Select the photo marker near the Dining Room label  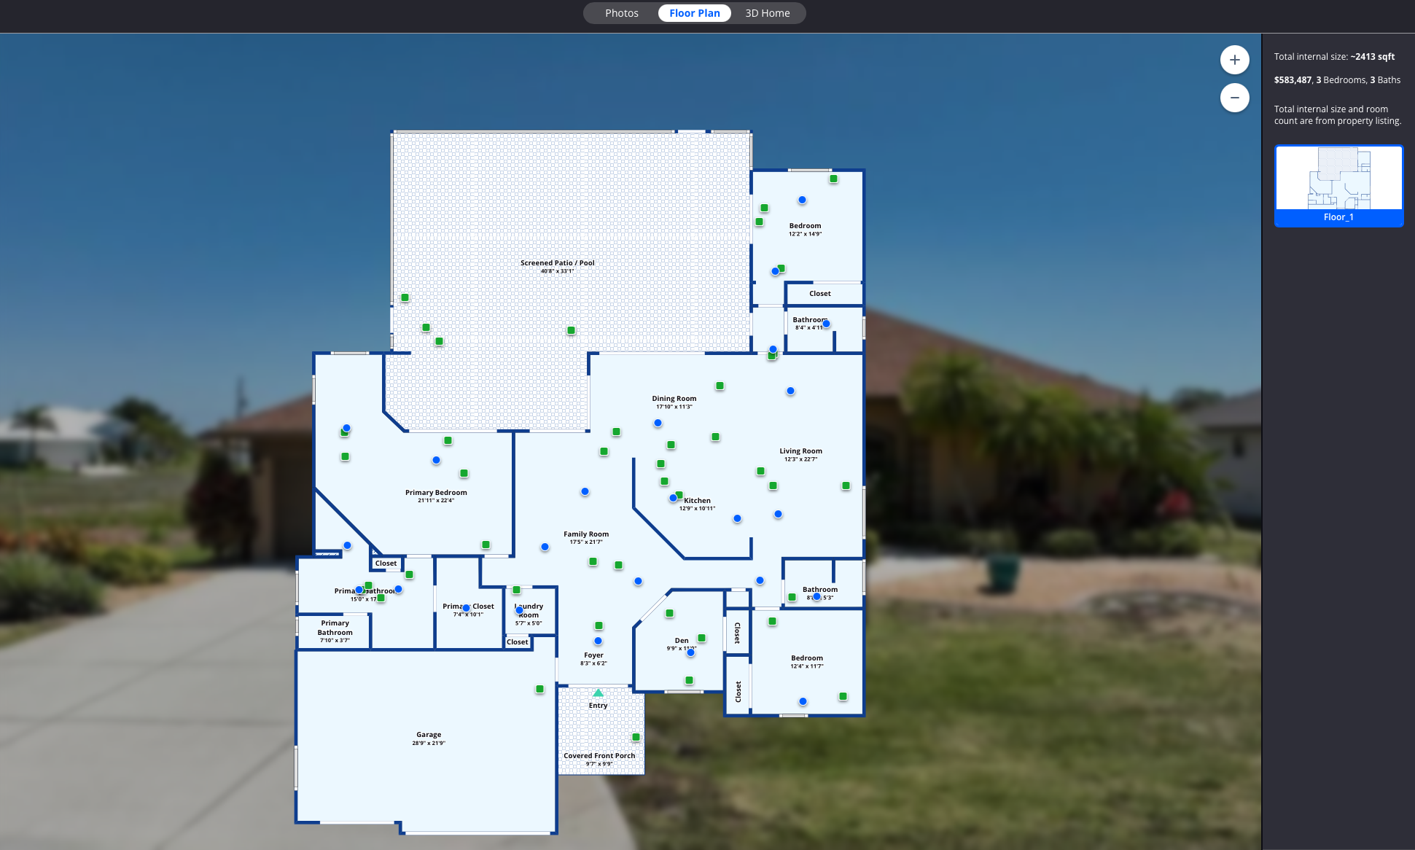pos(719,385)
